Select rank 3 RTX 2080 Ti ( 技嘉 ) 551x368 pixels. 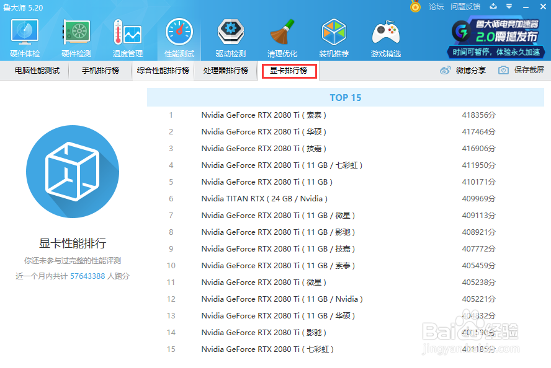pyautogui.click(x=346, y=149)
